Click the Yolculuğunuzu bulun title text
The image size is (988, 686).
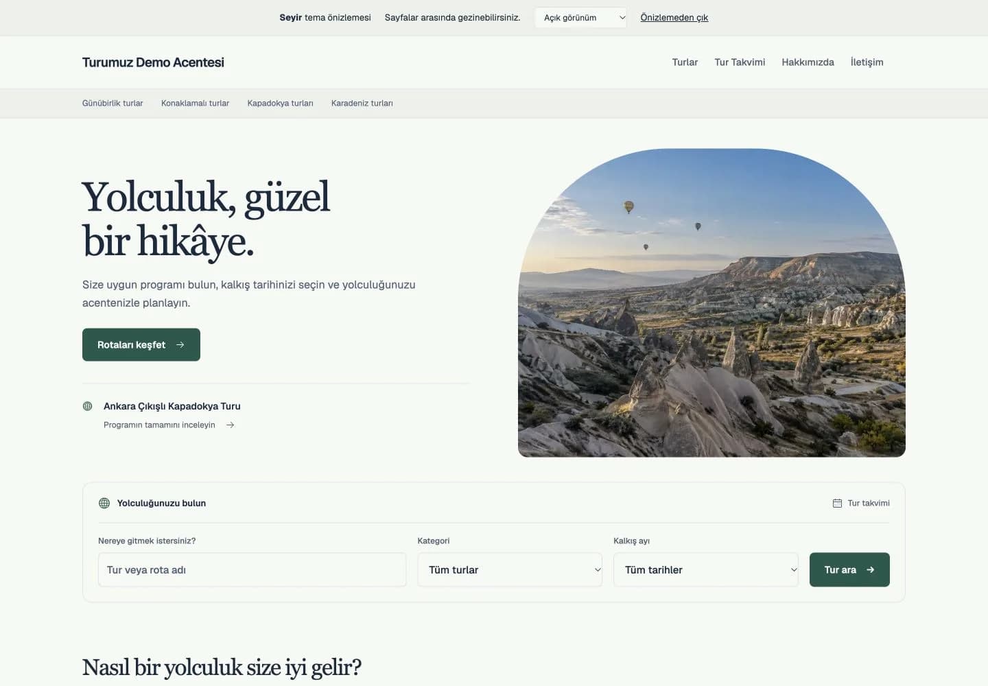coord(161,503)
